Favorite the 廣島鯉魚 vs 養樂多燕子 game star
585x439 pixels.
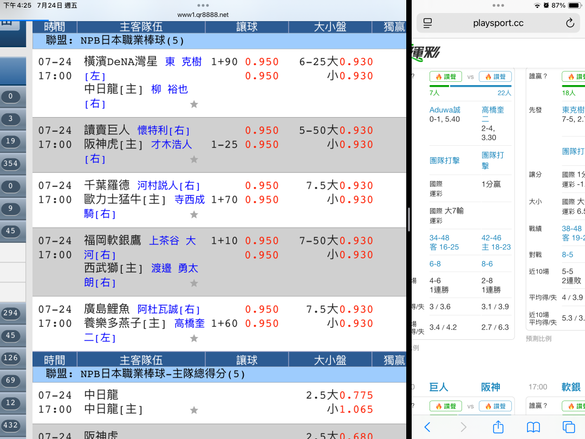(194, 338)
